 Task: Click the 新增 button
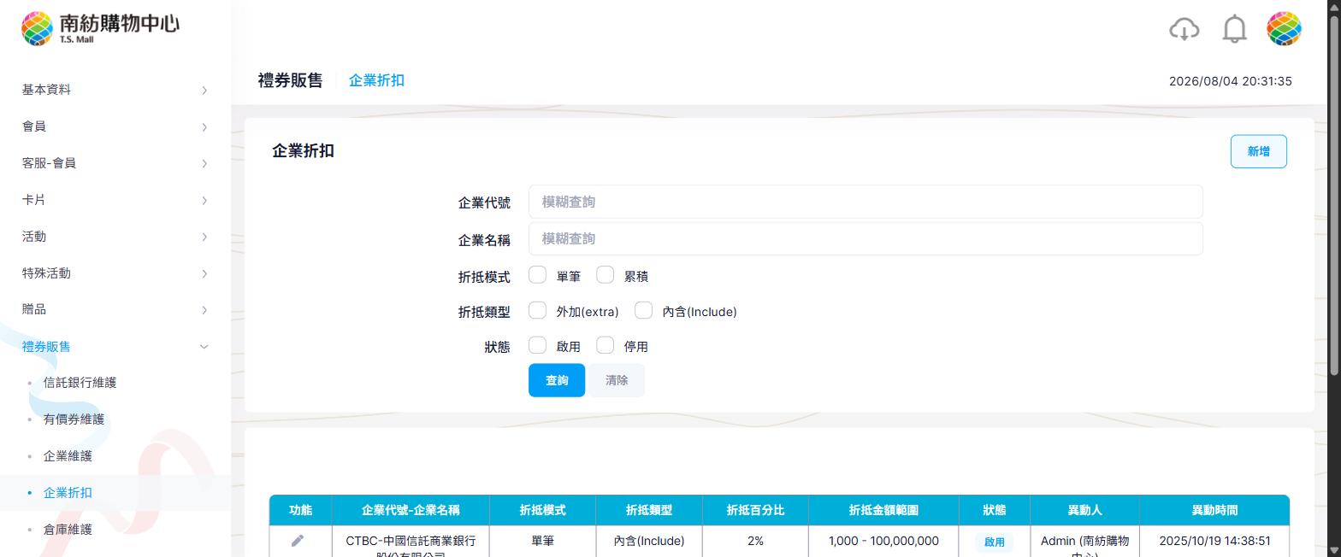click(1258, 151)
